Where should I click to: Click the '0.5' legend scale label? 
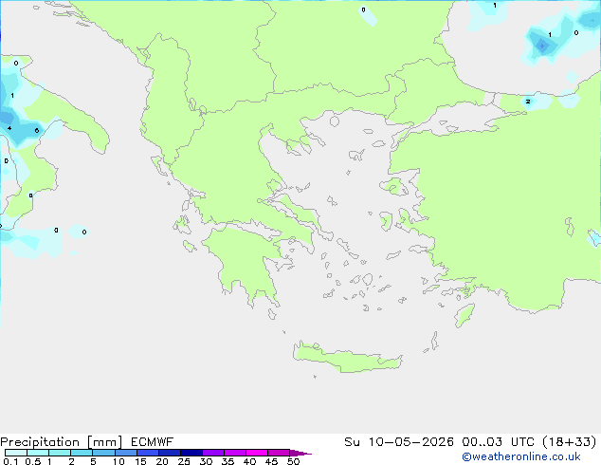[33, 461]
